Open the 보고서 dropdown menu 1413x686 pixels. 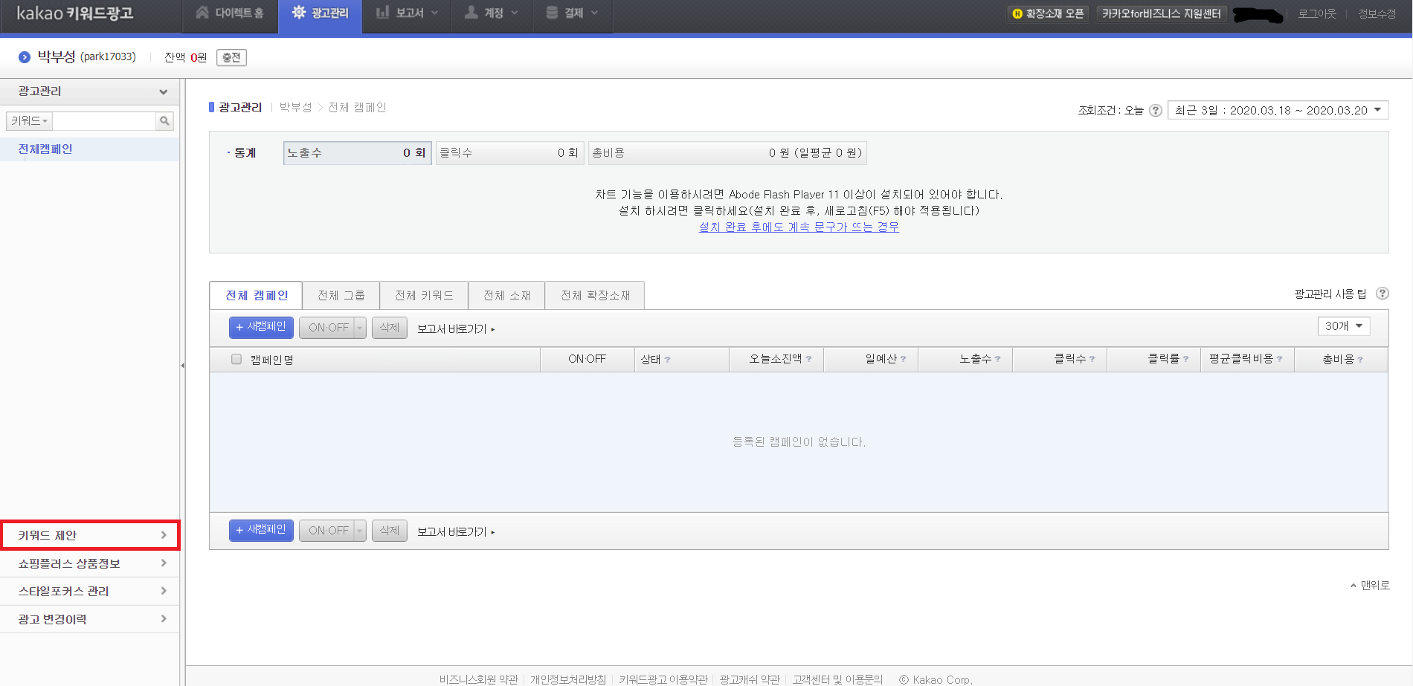407,13
